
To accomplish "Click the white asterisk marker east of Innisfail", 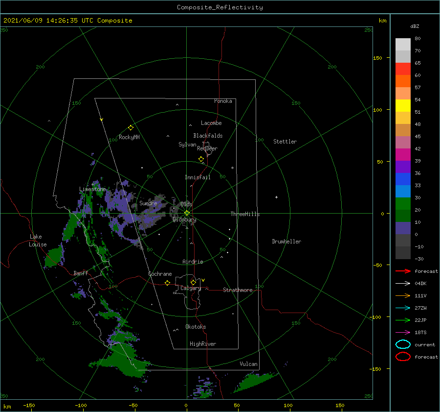I will [x=232, y=168].
